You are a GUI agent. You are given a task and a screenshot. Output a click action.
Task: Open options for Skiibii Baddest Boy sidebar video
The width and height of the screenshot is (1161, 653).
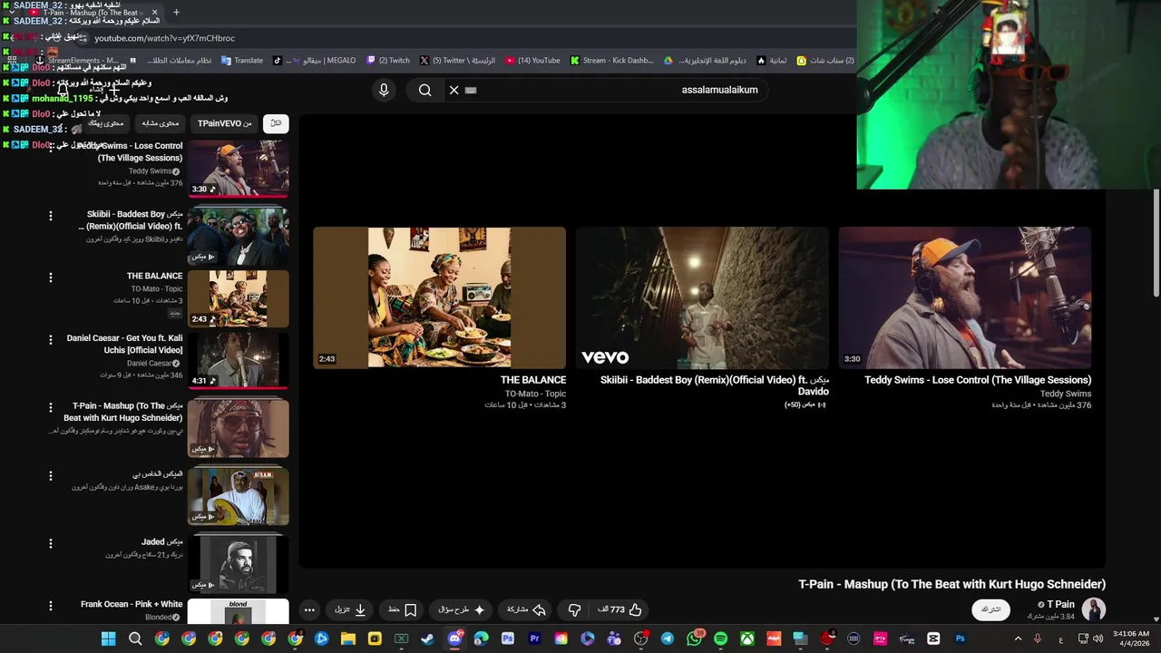51,216
